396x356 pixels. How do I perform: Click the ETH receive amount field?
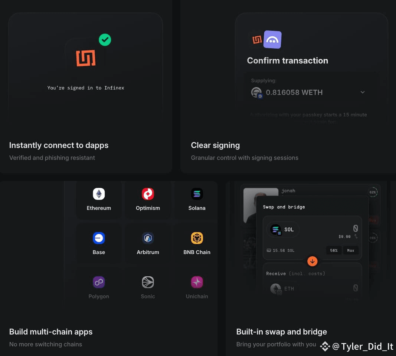click(x=355, y=288)
